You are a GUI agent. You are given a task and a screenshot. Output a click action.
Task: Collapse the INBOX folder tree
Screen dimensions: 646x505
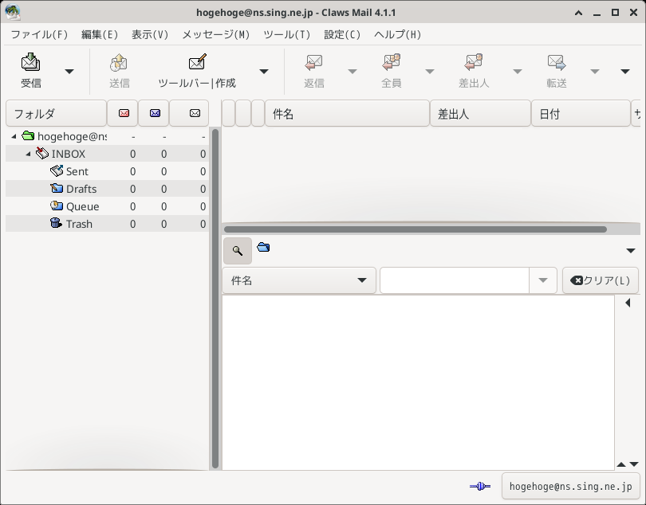coord(28,154)
